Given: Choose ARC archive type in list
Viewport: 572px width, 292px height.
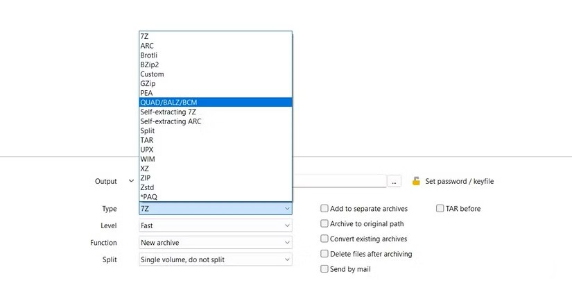Looking at the screenshot, I should [216, 46].
